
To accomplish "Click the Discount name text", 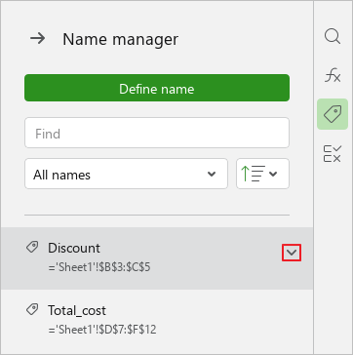I will coord(74,248).
